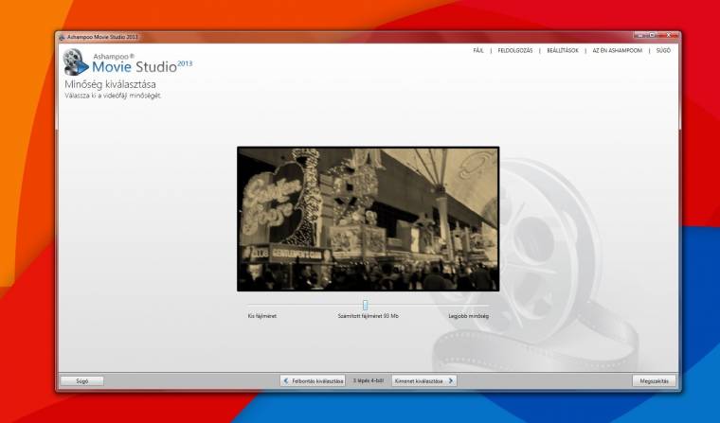This screenshot has width=720, height=423.
Task: Open the AZ ÉN ASHAMPOOM menu
Action: click(617, 50)
